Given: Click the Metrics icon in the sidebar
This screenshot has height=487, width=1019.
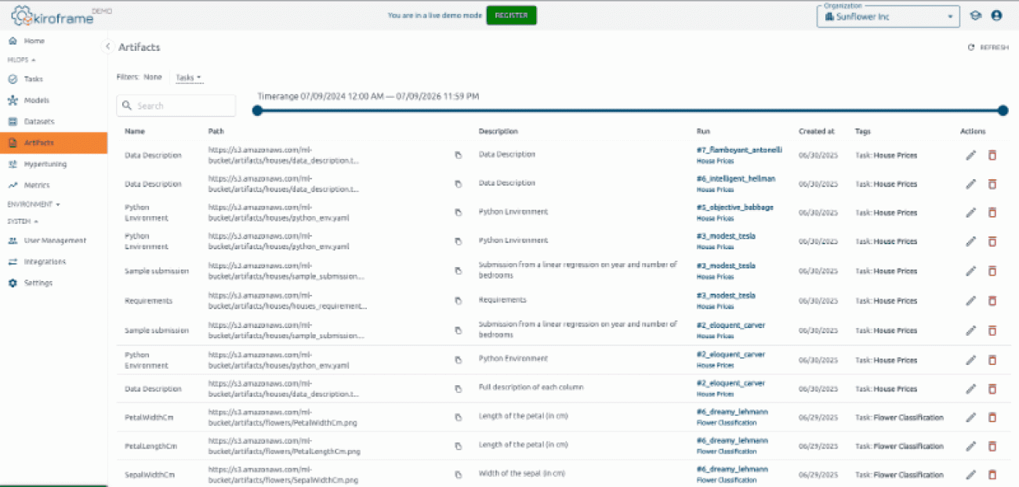Looking at the screenshot, I should pyautogui.click(x=14, y=185).
